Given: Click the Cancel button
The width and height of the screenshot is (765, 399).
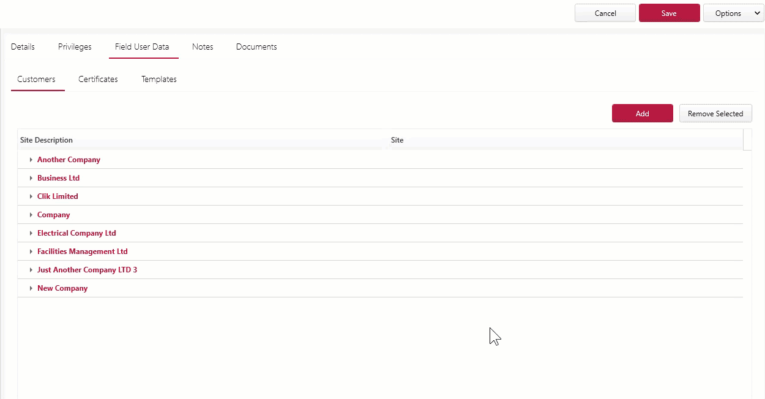Looking at the screenshot, I should (605, 13).
